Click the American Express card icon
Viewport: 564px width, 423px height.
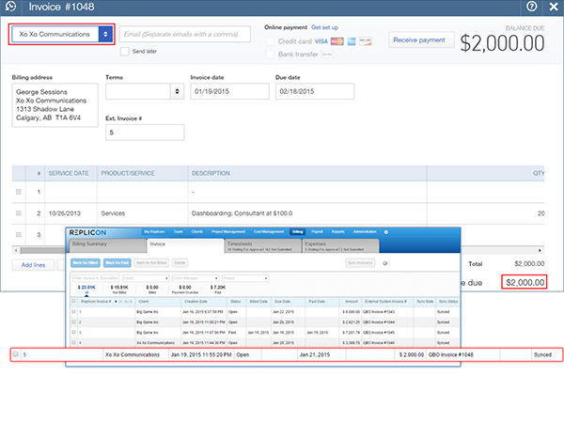tap(352, 41)
